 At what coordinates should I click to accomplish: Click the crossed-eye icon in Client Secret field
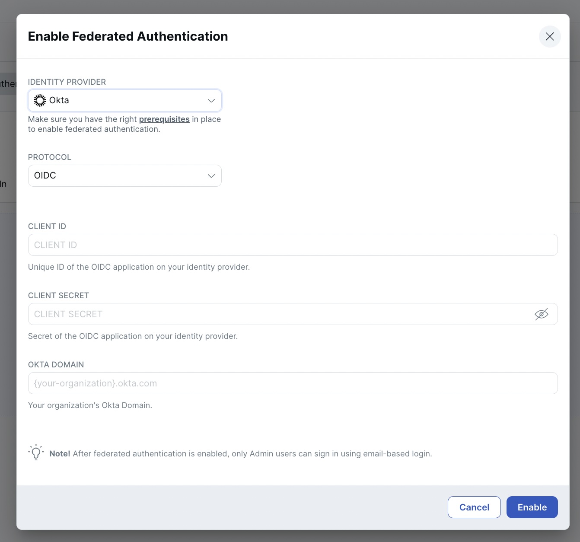542,314
